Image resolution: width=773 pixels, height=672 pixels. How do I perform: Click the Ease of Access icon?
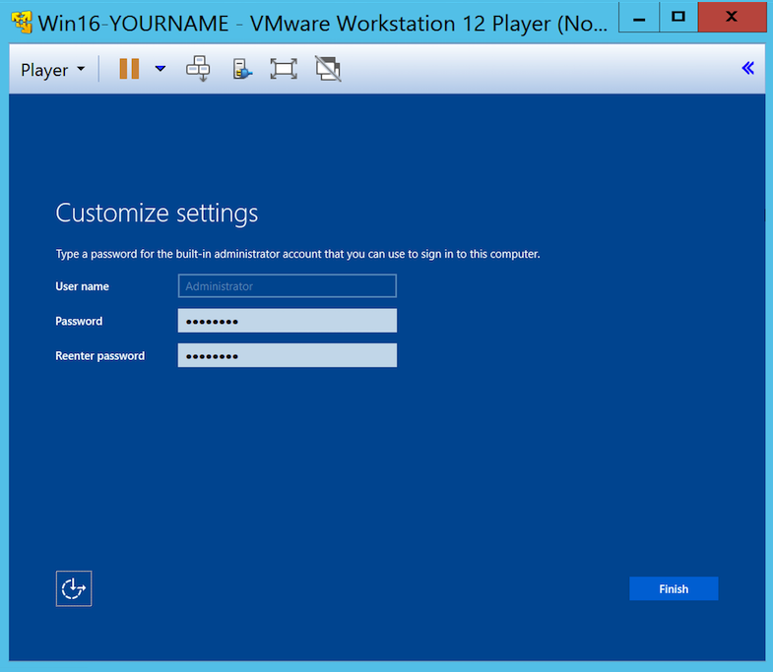coord(74,588)
